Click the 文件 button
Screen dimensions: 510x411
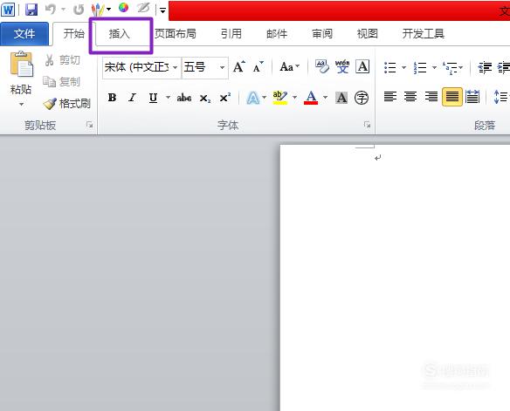click(24, 34)
